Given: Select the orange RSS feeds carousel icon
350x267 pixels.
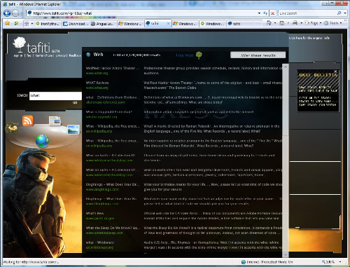Looking at the screenshot, I should (28, 121).
